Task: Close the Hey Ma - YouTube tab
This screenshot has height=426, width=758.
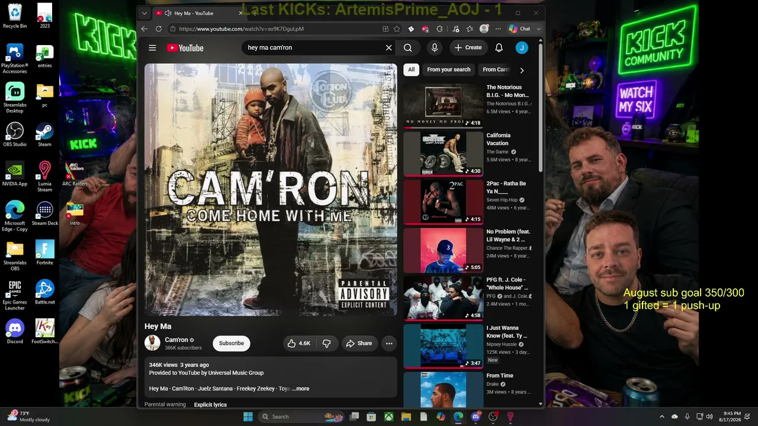Action: coord(241,13)
